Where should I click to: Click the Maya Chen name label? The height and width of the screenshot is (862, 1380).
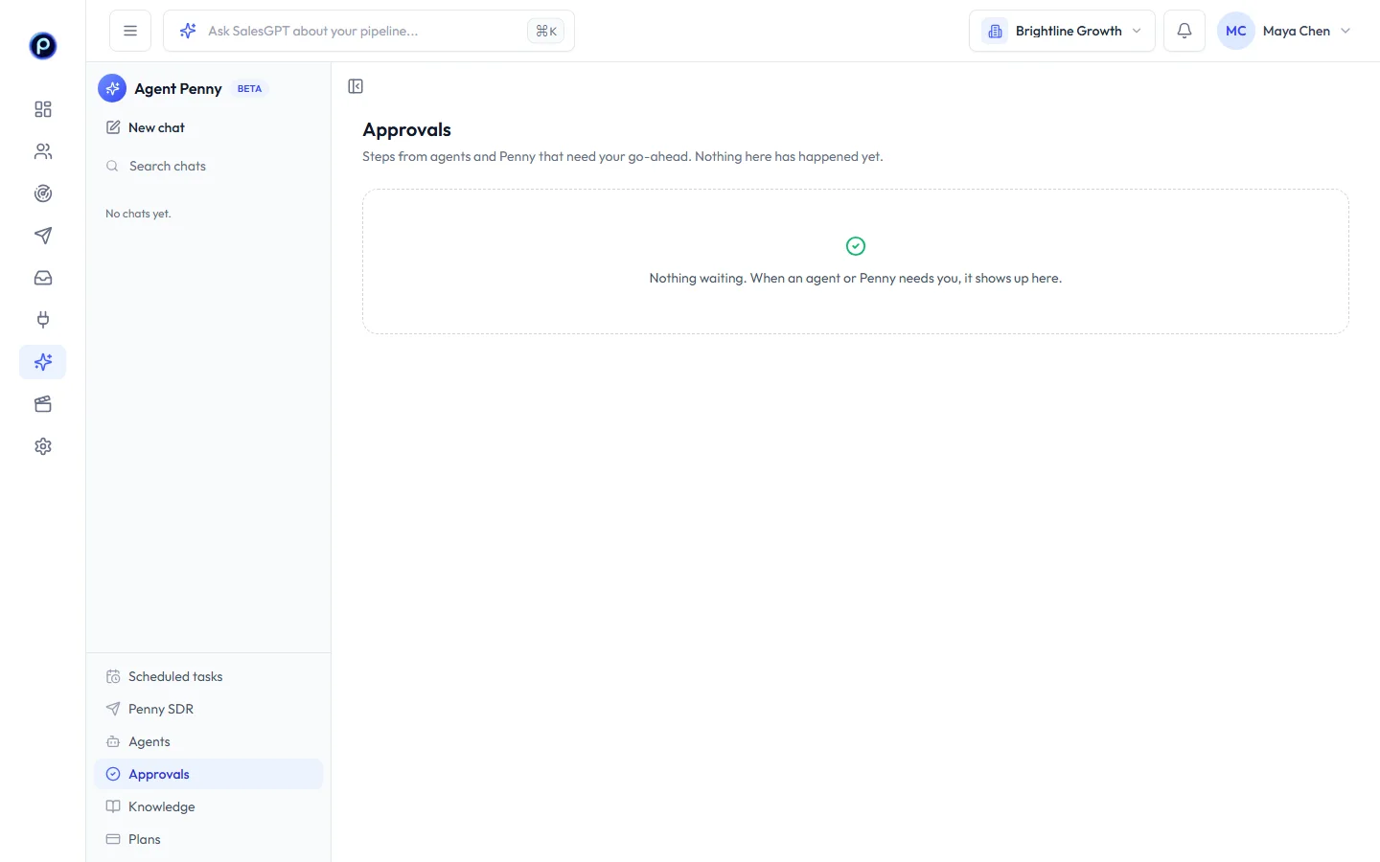tap(1297, 31)
